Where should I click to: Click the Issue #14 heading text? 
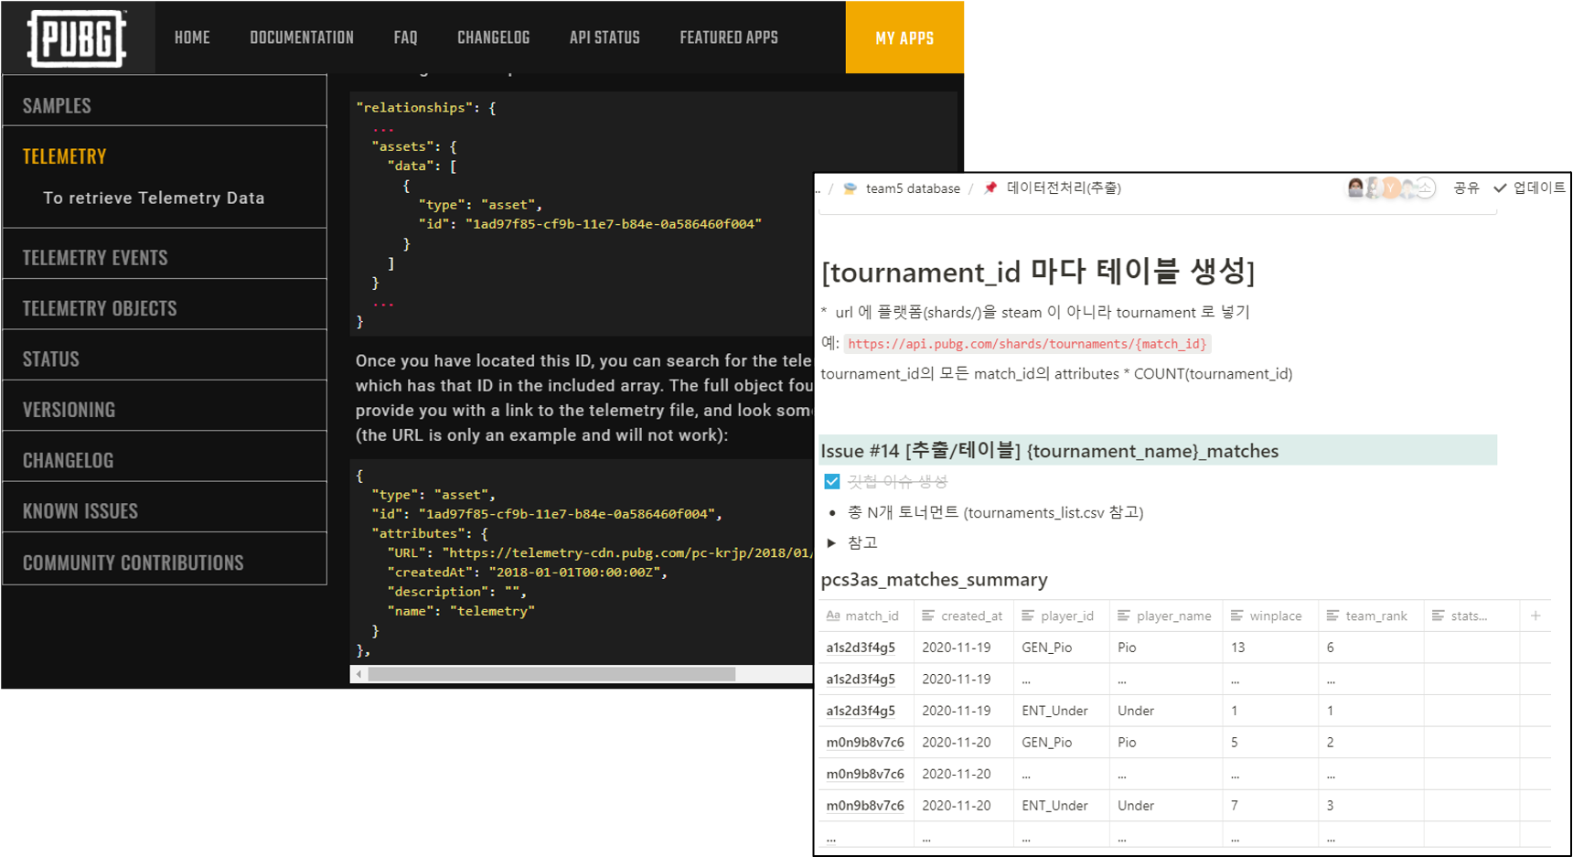click(x=1049, y=451)
